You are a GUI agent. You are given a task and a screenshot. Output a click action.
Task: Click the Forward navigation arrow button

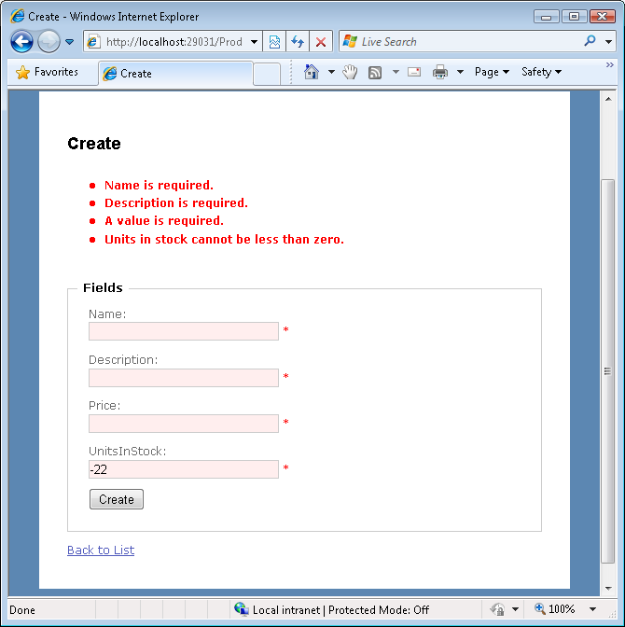click(49, 41)
